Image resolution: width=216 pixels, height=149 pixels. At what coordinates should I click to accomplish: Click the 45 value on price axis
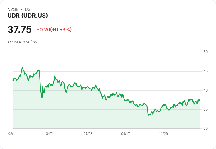point(205,71)
